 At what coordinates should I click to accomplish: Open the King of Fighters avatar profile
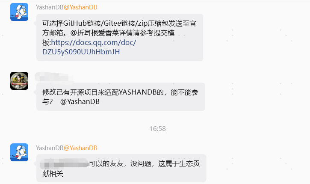(x=19, y=81)
